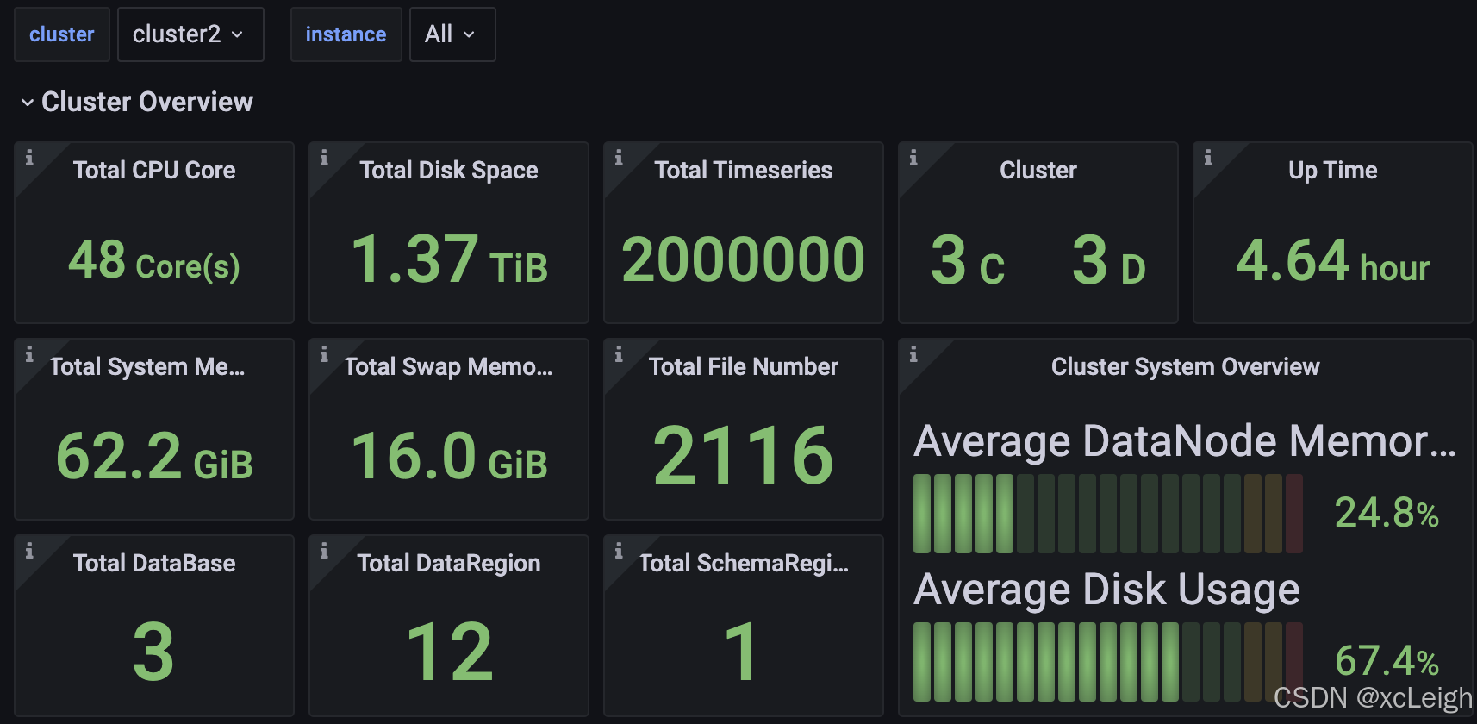
Task: Show info icon for Total DataBase panel
Action: [x=29, y=551]
